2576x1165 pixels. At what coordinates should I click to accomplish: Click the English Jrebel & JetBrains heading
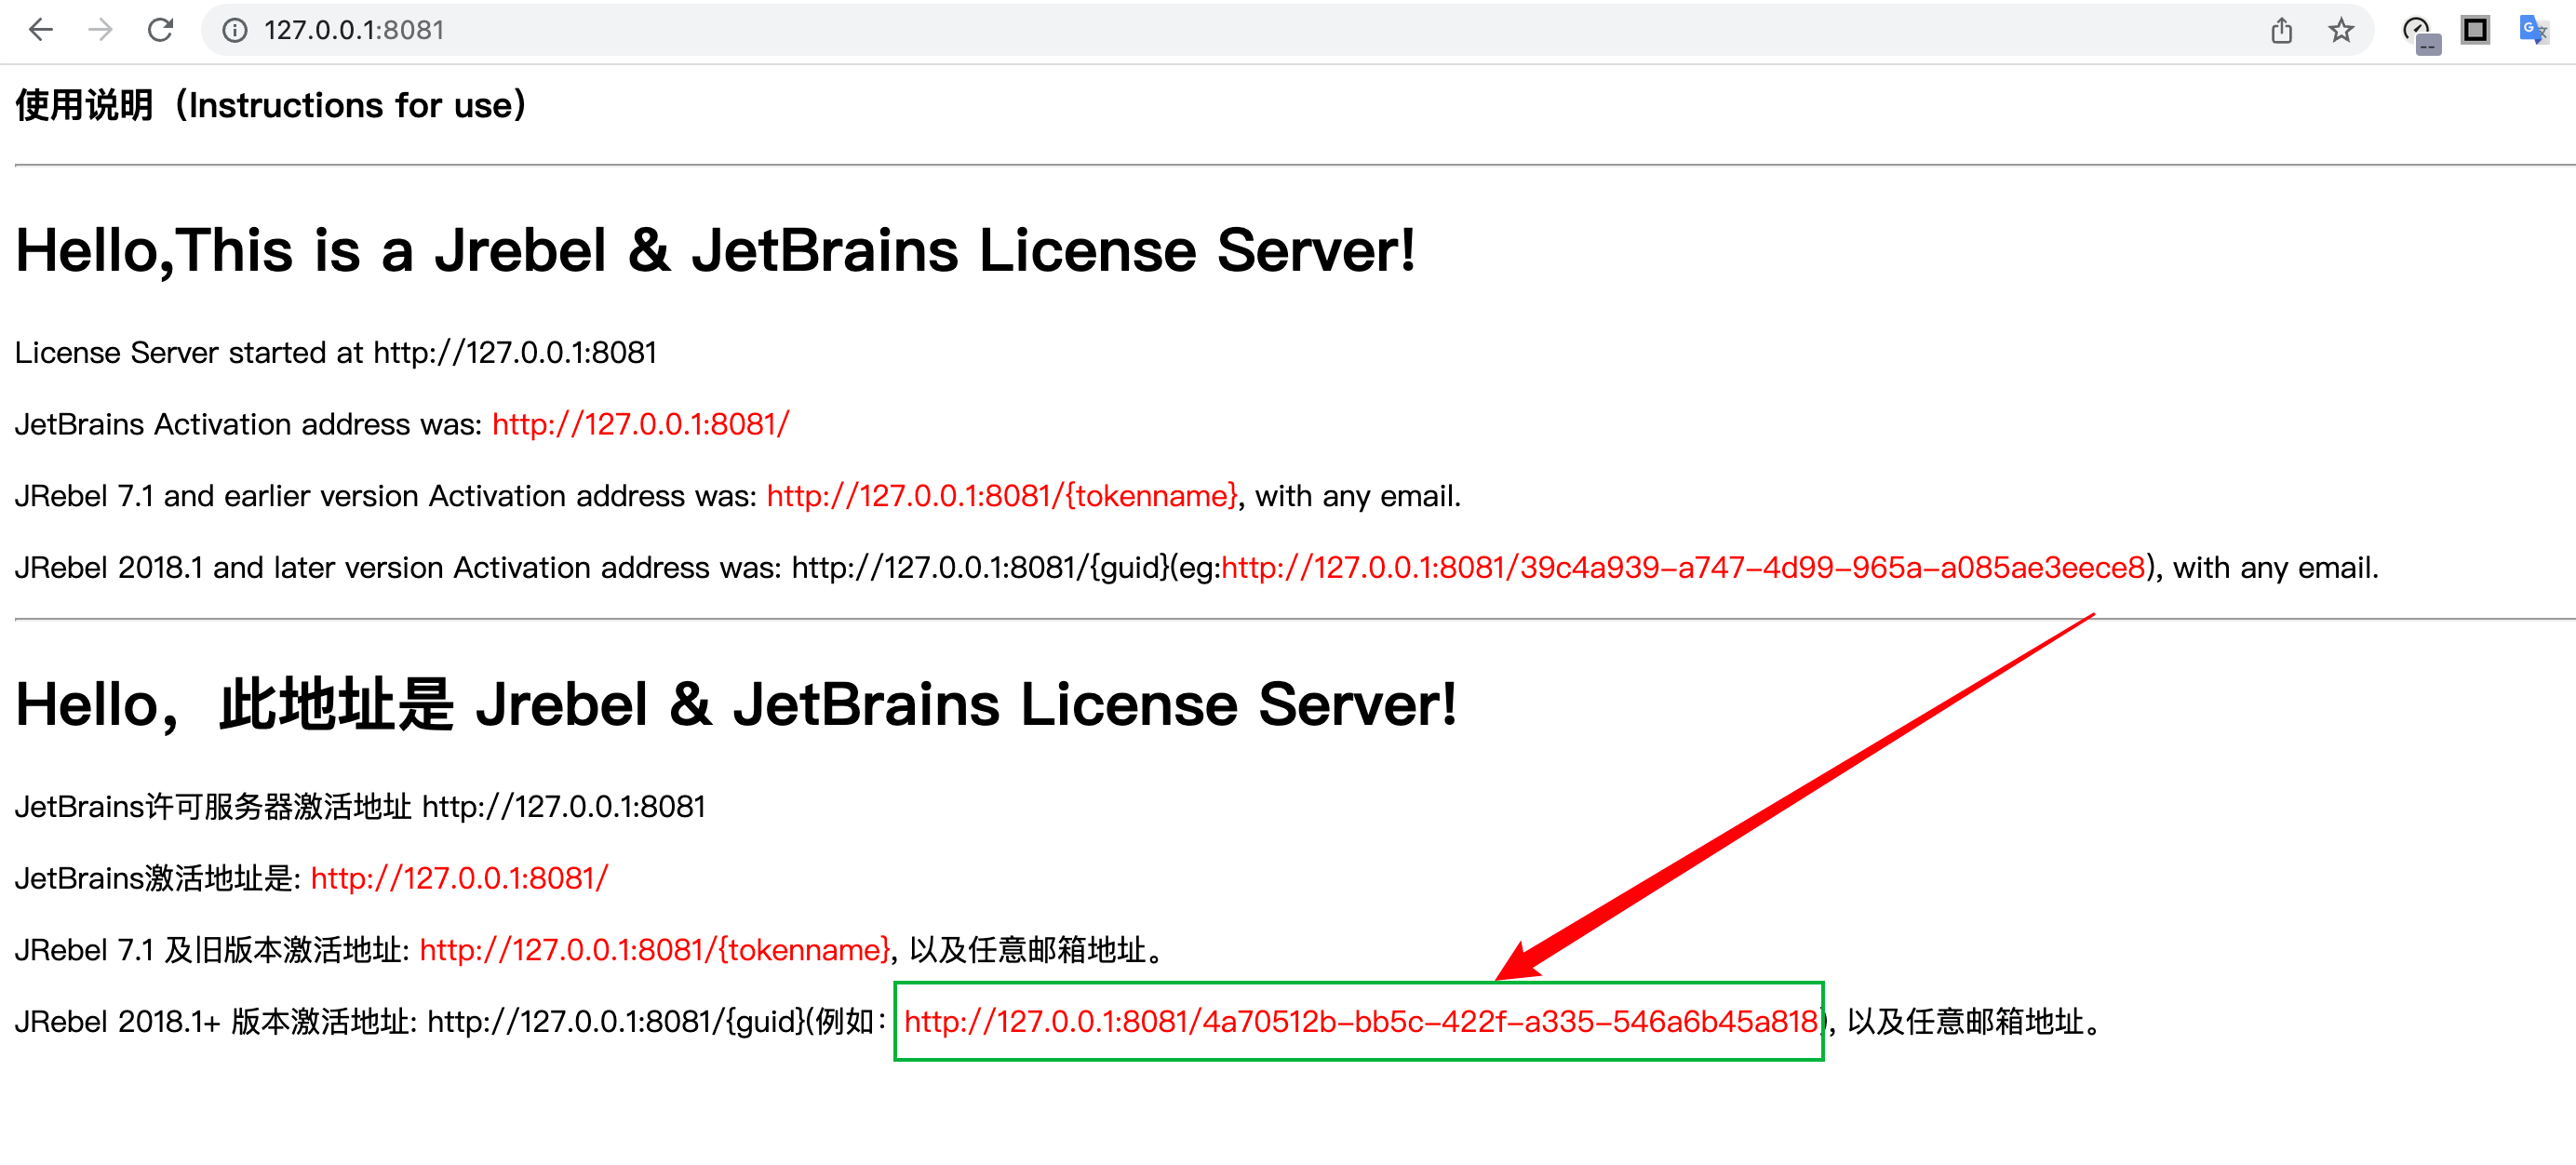pos(715,250)
